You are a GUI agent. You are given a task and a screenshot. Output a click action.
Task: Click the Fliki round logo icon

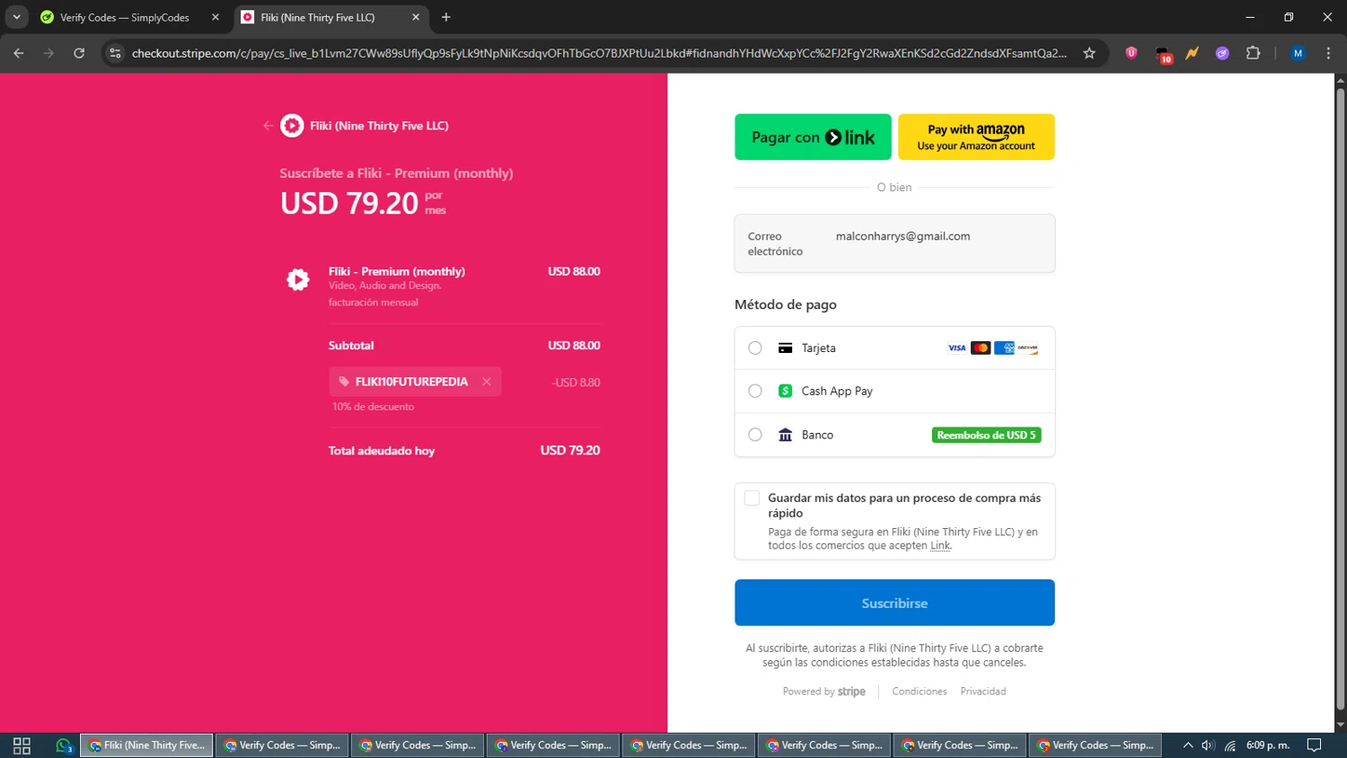tap(292, 126)
